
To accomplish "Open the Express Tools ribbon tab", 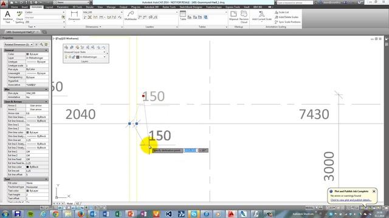I will pos(233,7).
